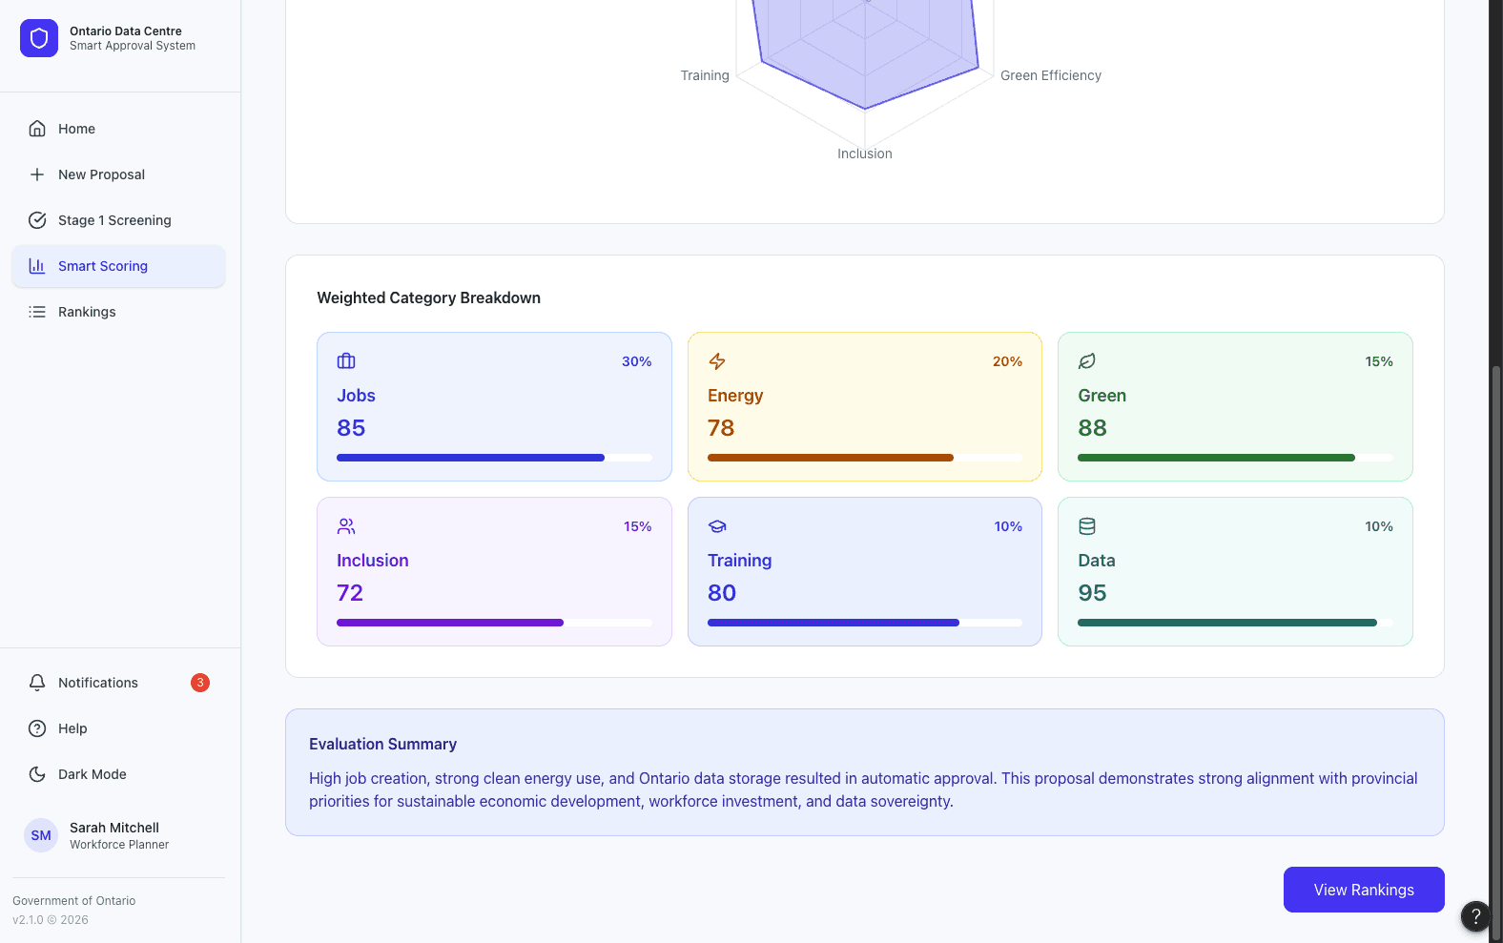The height and width of the screenshot is (943, 1503).
Task: Click the Stage 1 Screening checkmark icon
Action: [x=37, y=220]
